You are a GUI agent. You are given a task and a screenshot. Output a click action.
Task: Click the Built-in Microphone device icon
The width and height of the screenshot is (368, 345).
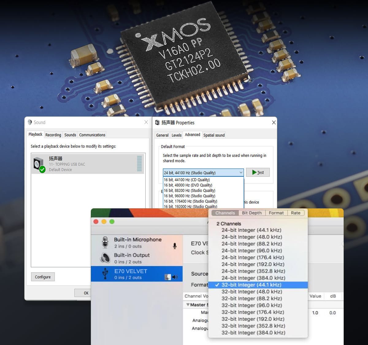(105, 242)
